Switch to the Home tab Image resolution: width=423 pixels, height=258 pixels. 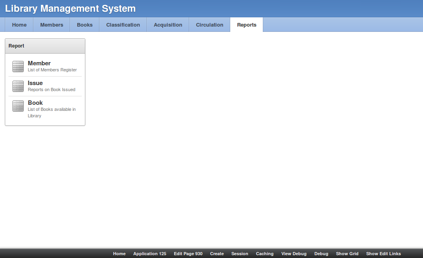tap(19, 25)
